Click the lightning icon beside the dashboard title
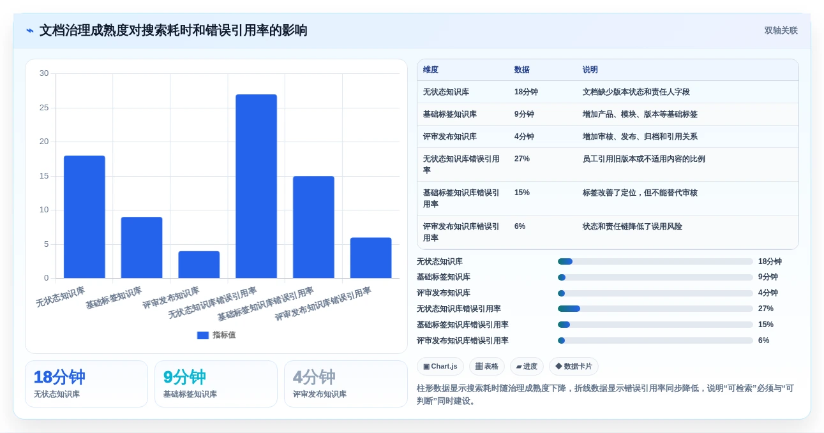 point(30,31)
